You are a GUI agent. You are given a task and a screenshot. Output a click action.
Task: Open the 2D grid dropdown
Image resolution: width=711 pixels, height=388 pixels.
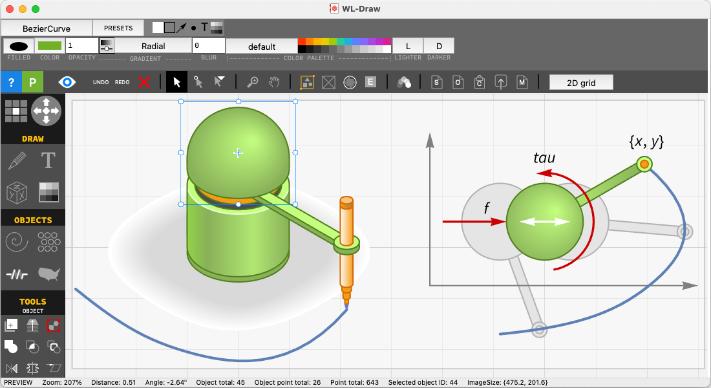581,83
